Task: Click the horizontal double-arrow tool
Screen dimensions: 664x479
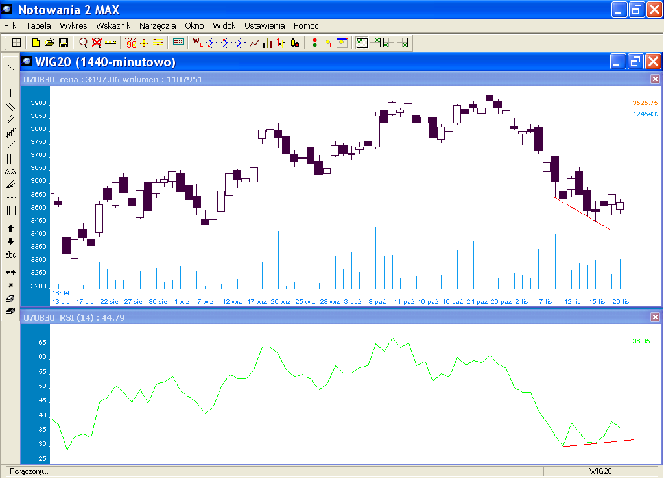Action: click(x=10, y=272)
